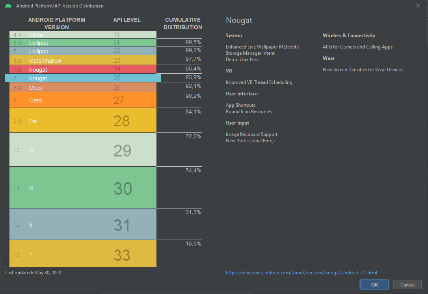
Task: Choose the Oreo 8.0 API 26 row
Action: 83,87
